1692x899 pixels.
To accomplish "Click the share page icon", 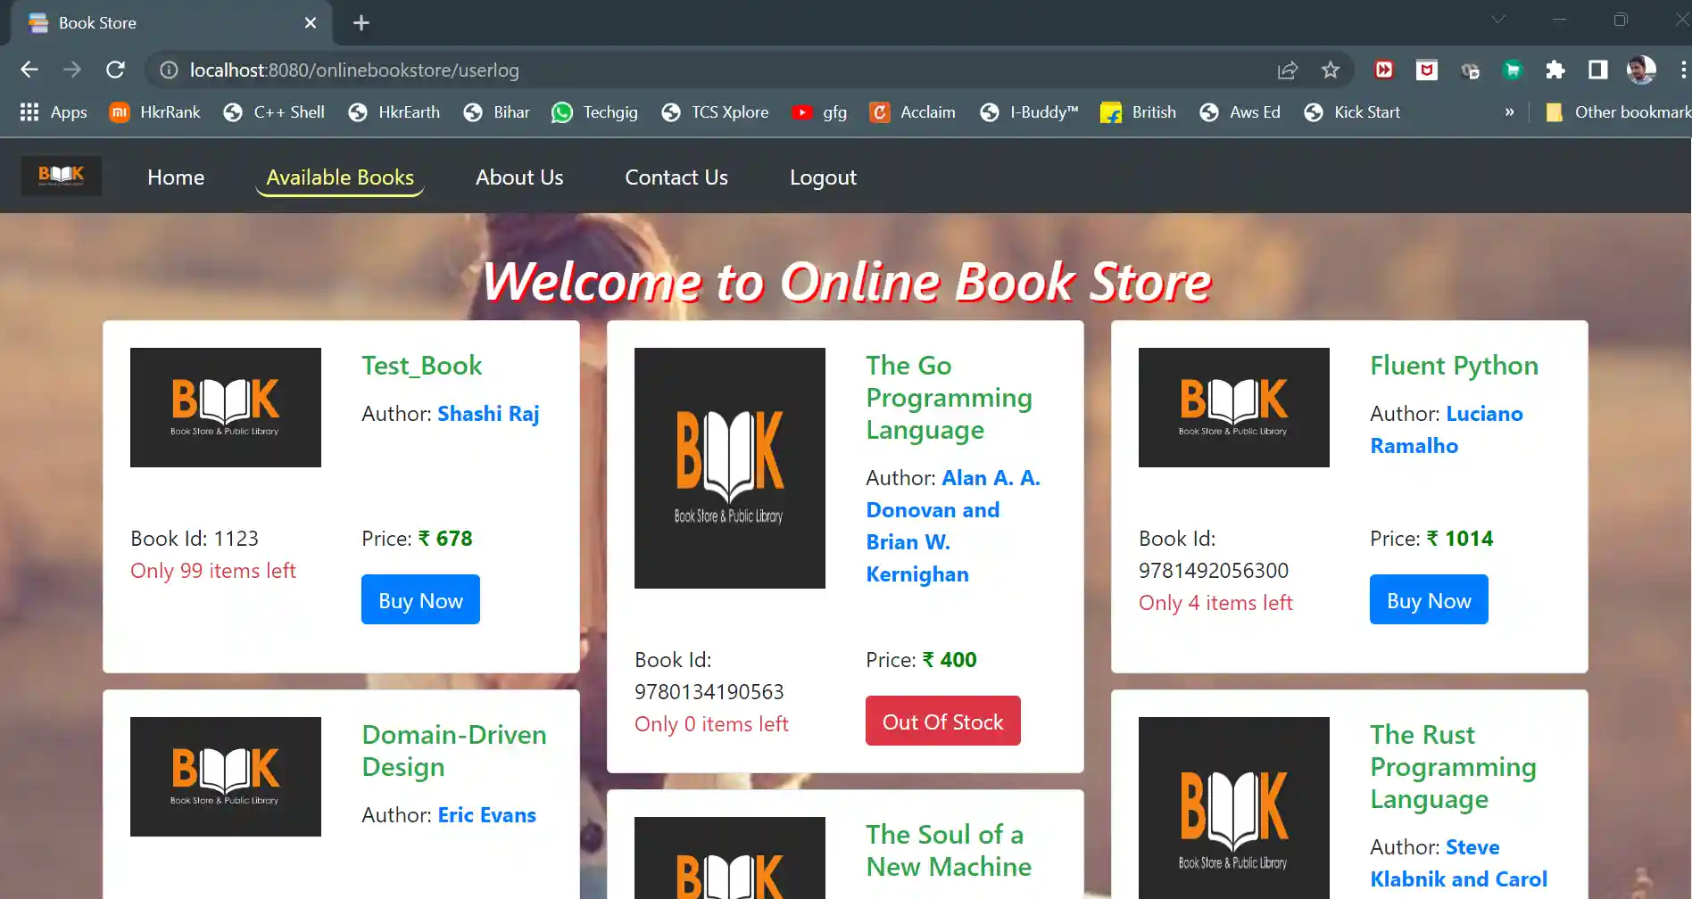I will click(x=1288, y=70).
